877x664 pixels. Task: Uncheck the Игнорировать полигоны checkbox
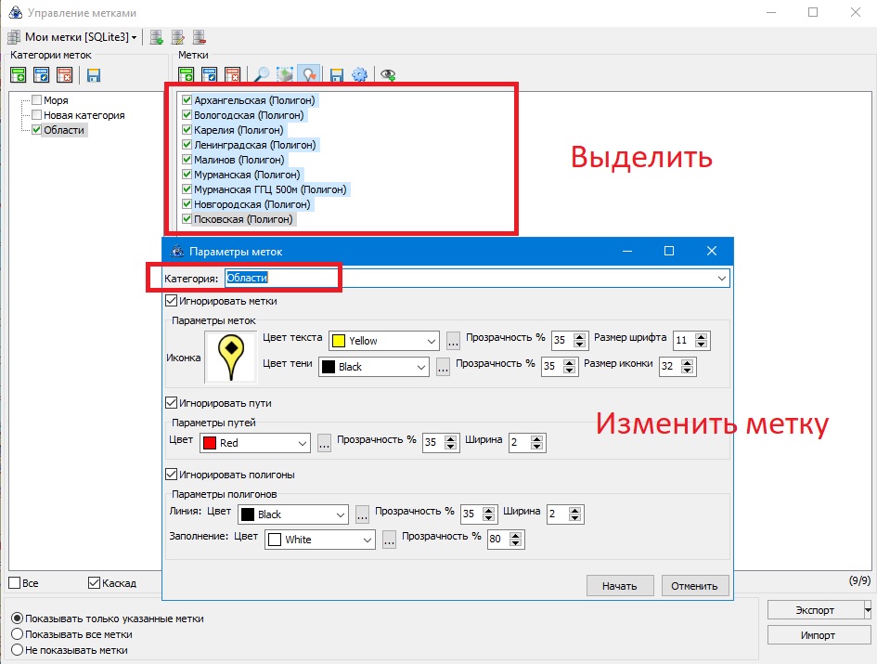coord(171,475)
